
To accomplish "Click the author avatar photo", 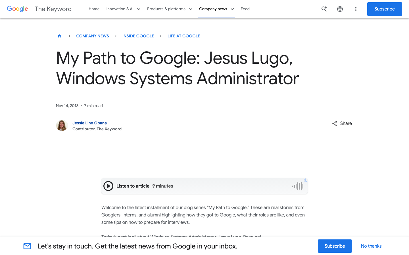I will tap(62, 126).
